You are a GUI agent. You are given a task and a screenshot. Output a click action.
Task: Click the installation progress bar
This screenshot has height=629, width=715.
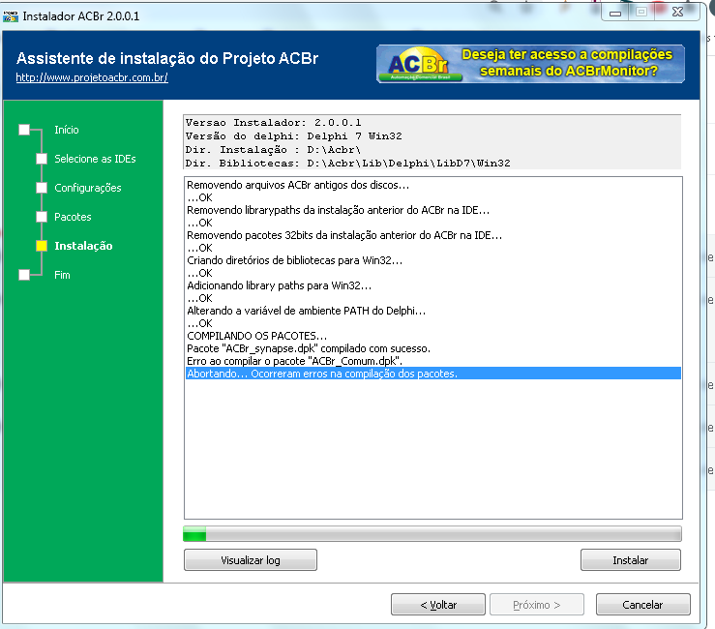(432, 533)
